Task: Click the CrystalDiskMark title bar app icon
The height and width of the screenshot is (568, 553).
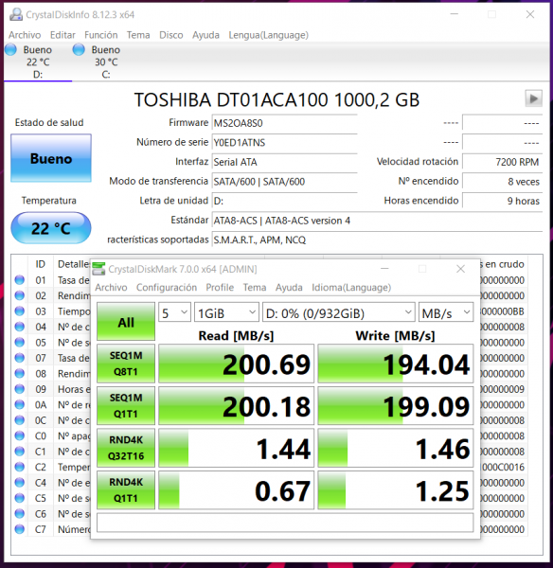Action: 98,269
